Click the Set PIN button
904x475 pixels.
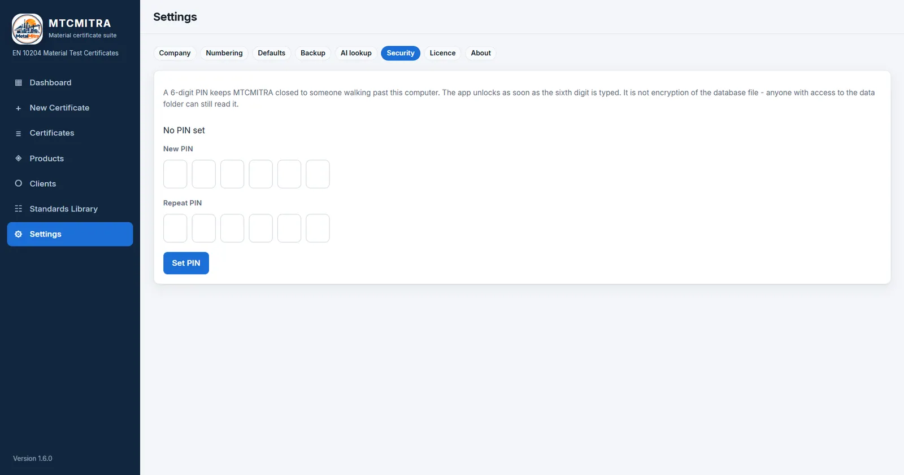tap(186, 263)
